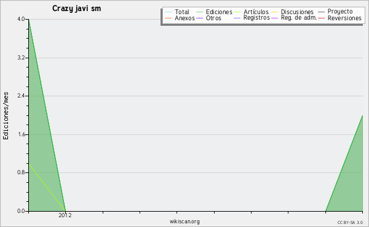Select the 'Otros' legend entry
This screenshot has width=369, height=227.
point(213,18)
